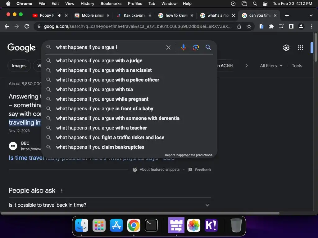Open Google apps grid icon
The width and height of the screenshot is (318, 238).
pyautogui.click(x=301, y=48)
